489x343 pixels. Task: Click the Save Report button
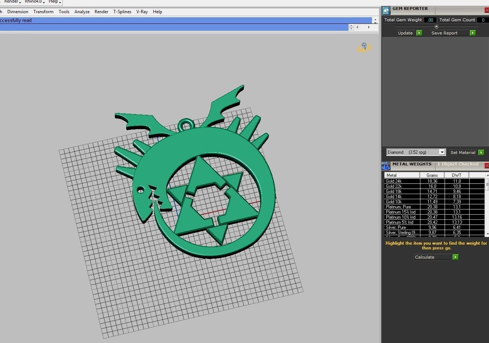click(x=449, y=33)
